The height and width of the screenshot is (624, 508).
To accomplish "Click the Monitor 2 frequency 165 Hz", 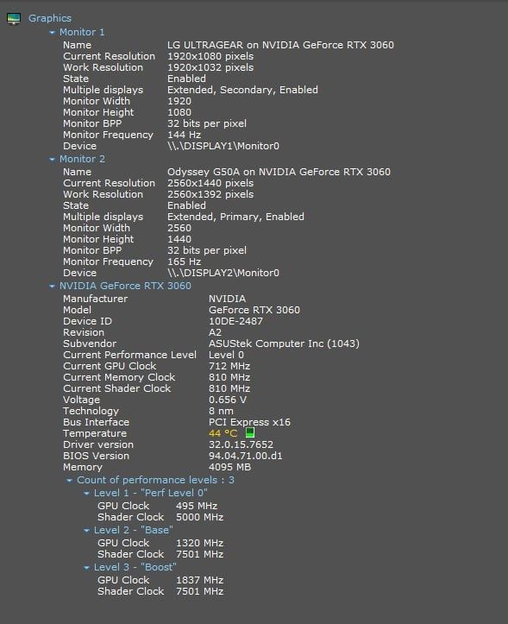I will pos(185,262).
